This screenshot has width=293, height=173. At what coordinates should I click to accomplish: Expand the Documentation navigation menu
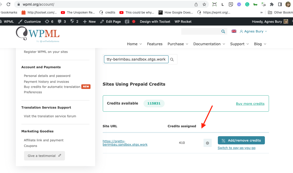209,44
